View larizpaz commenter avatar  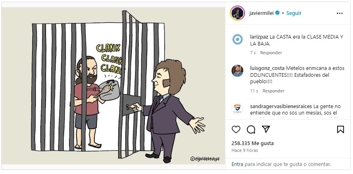click(237, 39)
